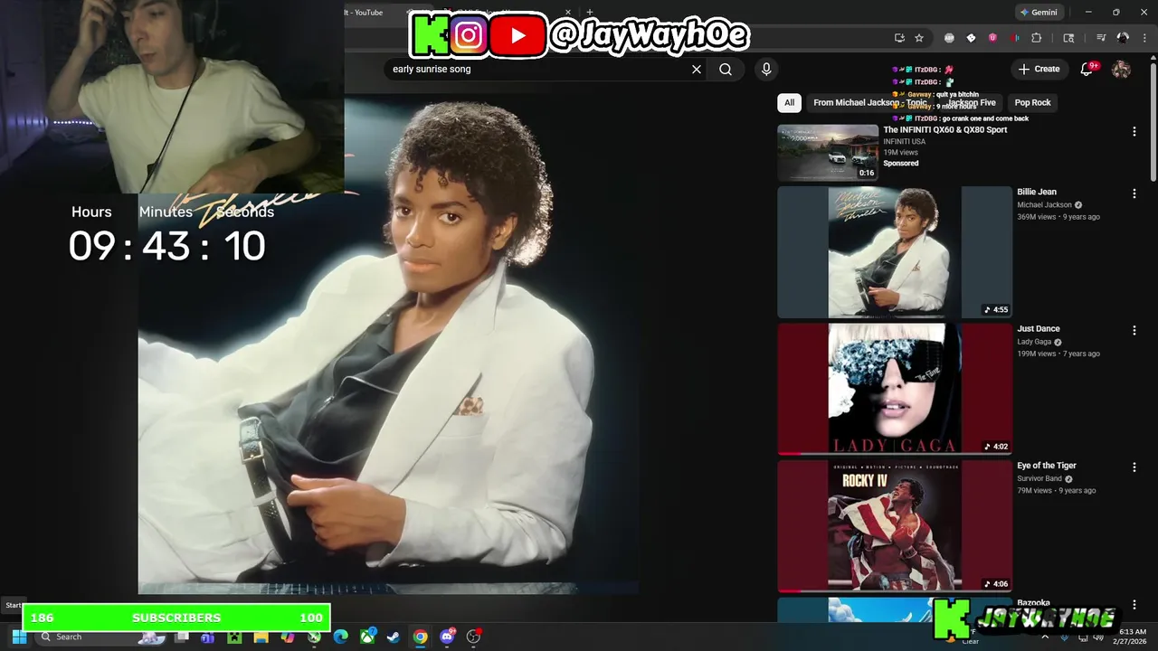
Task: Close the second browser tab
Action: pyautogui.click(x=568, y=13)
